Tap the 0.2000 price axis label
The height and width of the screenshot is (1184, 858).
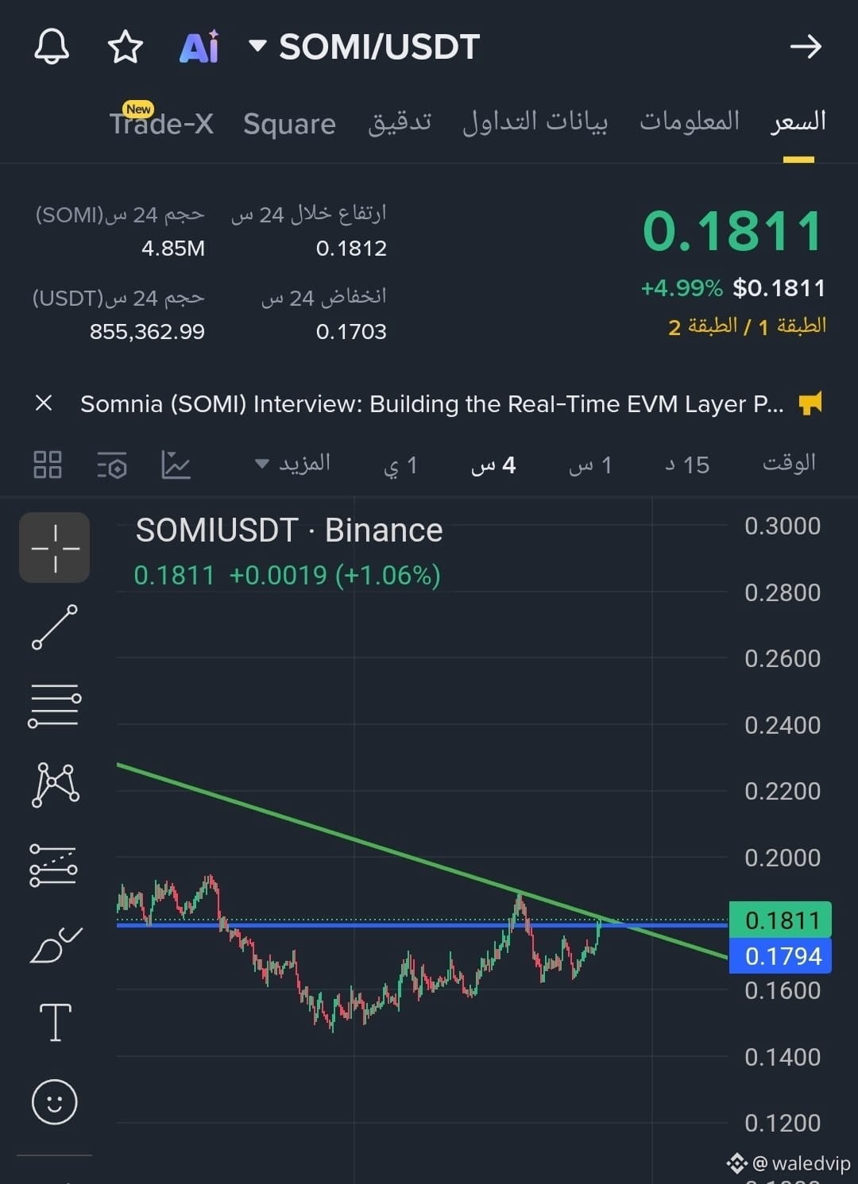pyautogui.click(x=783, y=858)
